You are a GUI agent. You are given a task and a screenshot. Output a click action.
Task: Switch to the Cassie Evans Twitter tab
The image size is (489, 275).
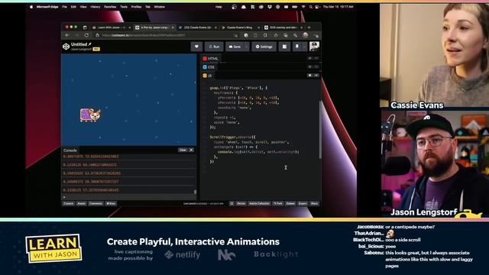(x=198, y=27)
